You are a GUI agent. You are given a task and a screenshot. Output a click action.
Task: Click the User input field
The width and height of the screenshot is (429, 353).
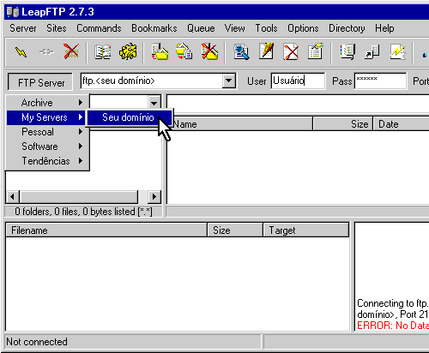(x=298, y=81)
